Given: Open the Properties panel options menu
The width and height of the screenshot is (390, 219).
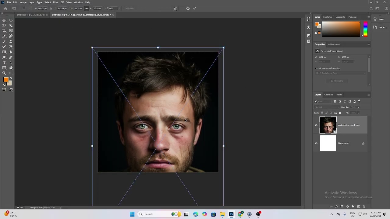Looking at the screenshot, I should 368,44.
